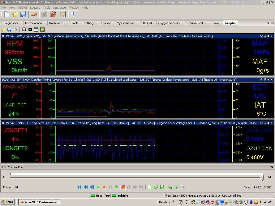The width and height of the screenshot is (275, 206).
Task: Open file using the yellow folder toolbar icon
Action: pos(15,15)
